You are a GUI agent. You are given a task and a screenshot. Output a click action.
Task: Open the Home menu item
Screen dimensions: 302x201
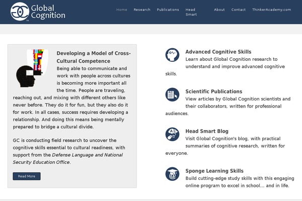click(x=122, y=10)
